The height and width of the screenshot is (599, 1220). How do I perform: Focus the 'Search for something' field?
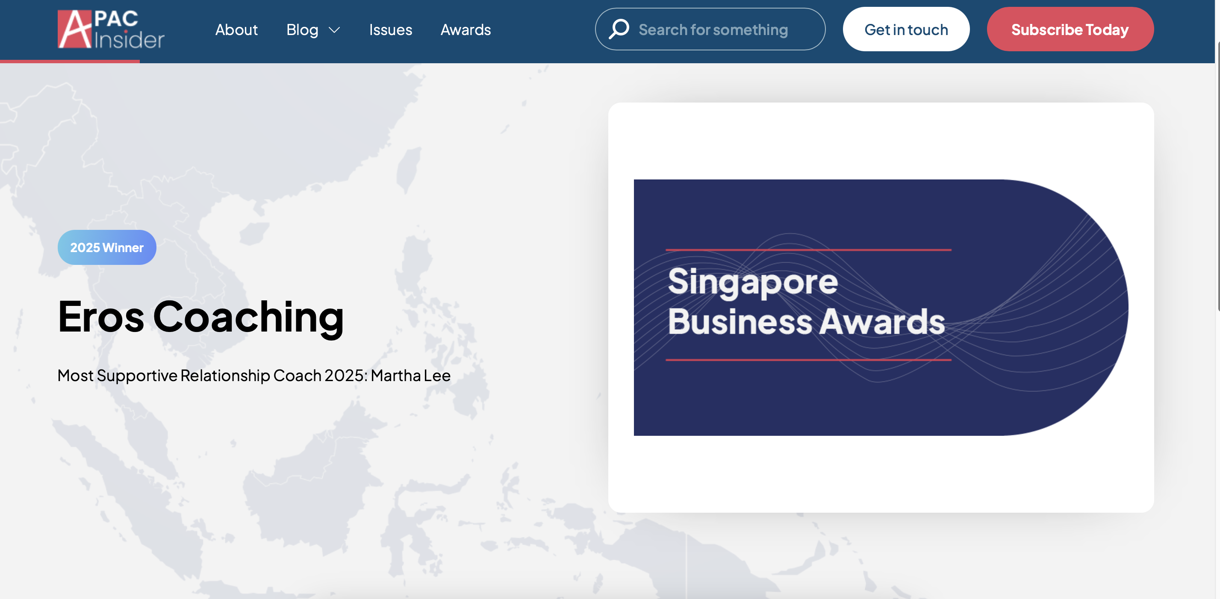pyautogui.click(x=713, y=29)
